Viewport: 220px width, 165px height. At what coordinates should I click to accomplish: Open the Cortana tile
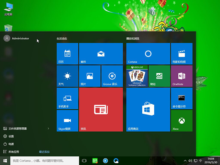point(148,54)
